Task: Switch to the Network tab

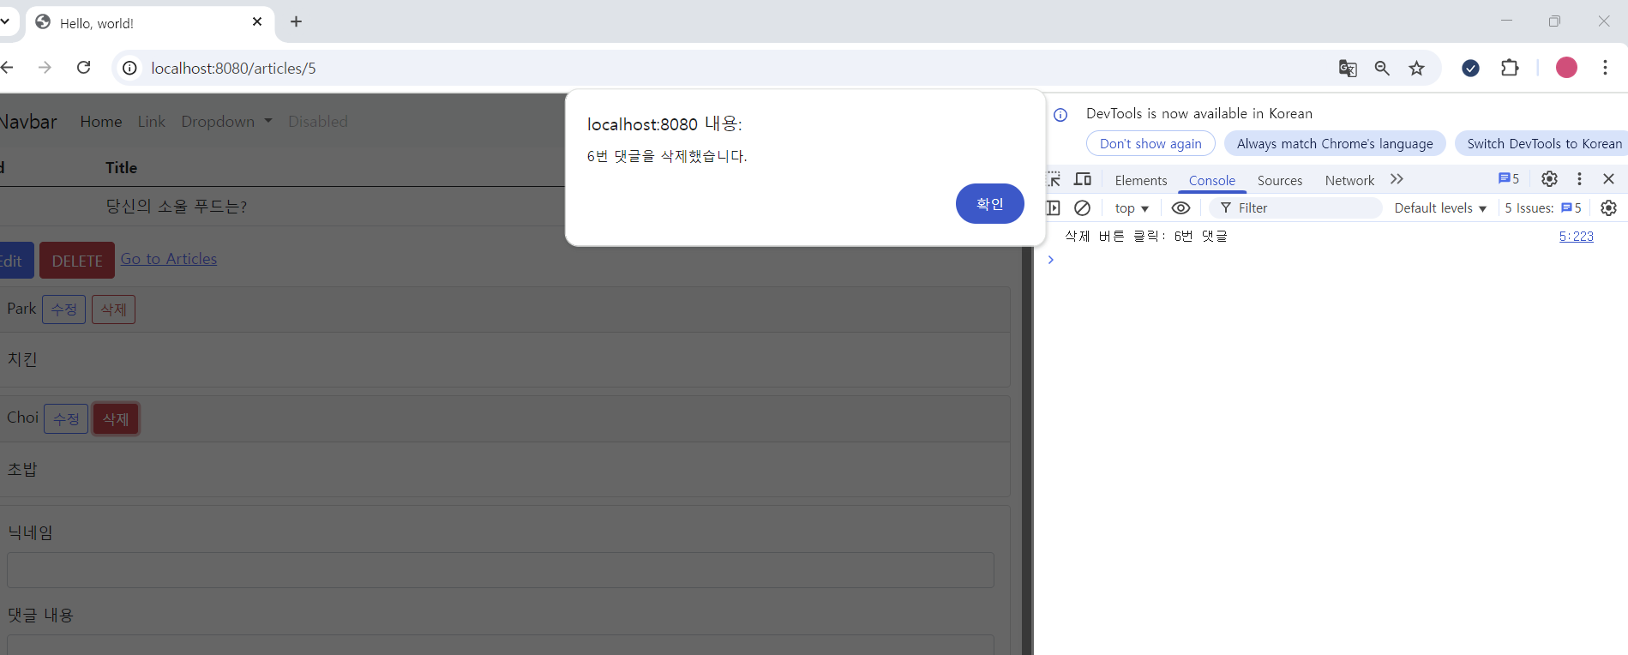Action: point(1349,180)
